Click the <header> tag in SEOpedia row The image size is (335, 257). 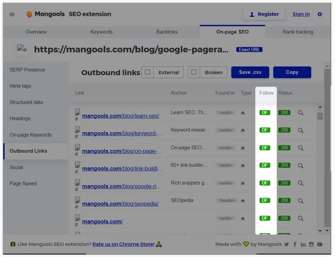tap(227, 200)
